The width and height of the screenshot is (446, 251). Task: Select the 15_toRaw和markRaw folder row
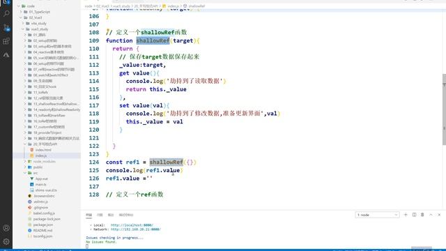pyautogui.click(x=47, y=115)
